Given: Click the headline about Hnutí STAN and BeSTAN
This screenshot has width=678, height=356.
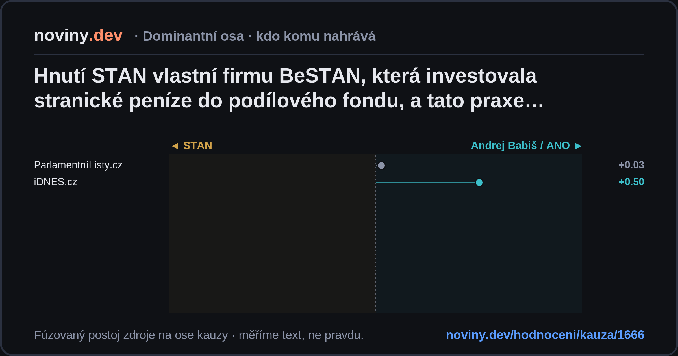Looking at the screenshot, I should tap(289, 88).
